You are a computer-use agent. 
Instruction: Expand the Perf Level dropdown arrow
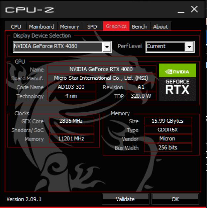click(189, 47)
